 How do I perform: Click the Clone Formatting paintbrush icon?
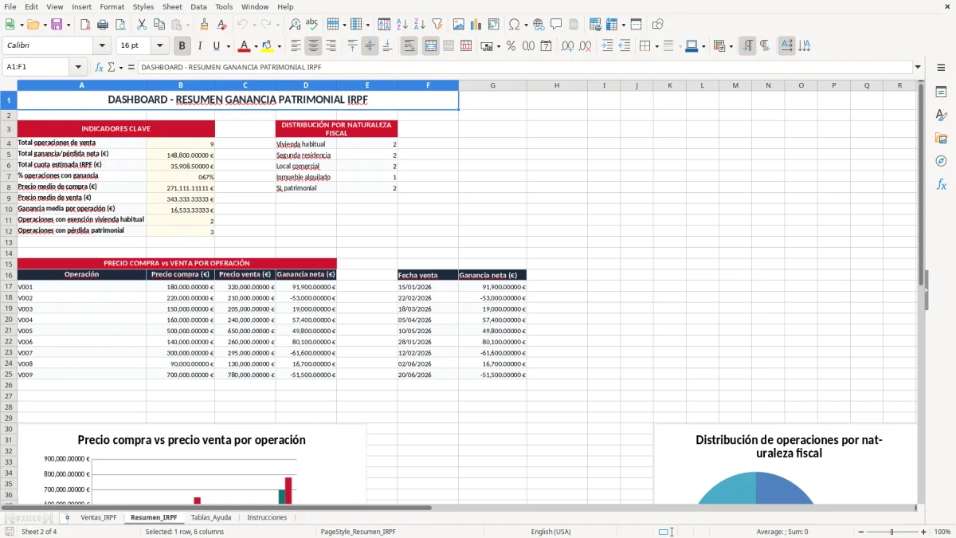tap(204, 25)
